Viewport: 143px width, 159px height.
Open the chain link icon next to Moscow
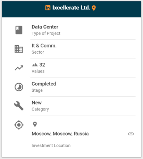(x=131, y=134)
